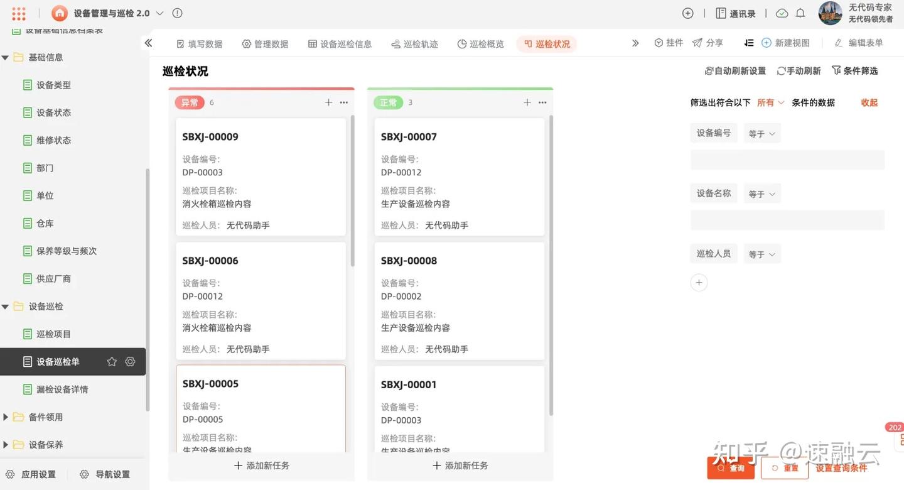Click 添加新任务 under the 异常 column
The height and width of the screenshot is (490, 904).
coord(261,465)
